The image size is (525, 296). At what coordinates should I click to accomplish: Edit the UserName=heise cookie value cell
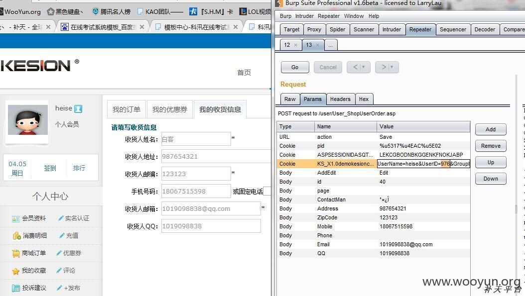[x=423, y=164]
